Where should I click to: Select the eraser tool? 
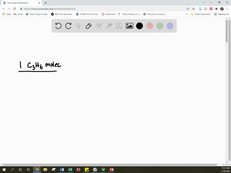(109, 26)
